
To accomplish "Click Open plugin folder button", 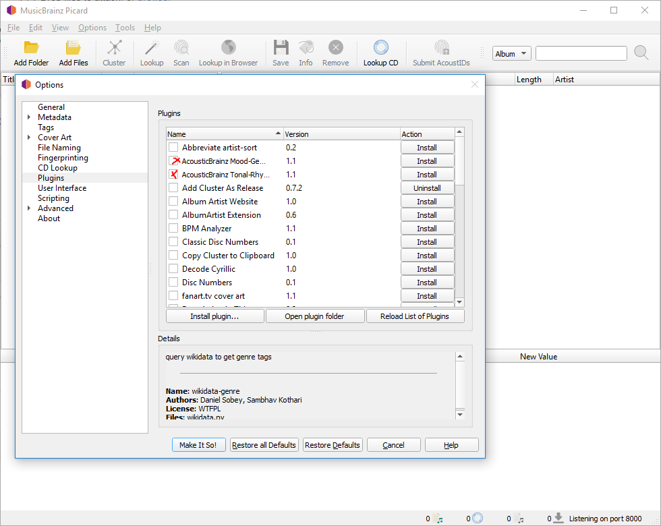I will click(315, 316).
